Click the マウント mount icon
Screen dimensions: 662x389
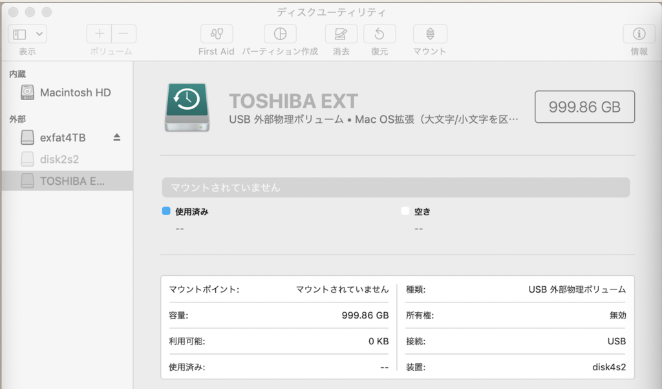click(430, 34)
